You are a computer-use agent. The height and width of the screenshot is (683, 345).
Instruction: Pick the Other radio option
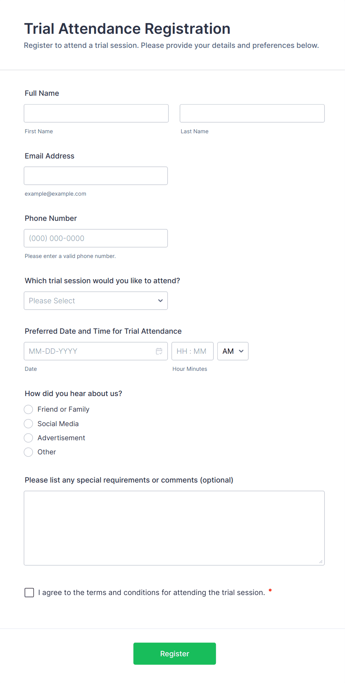[x=29, y=452]
